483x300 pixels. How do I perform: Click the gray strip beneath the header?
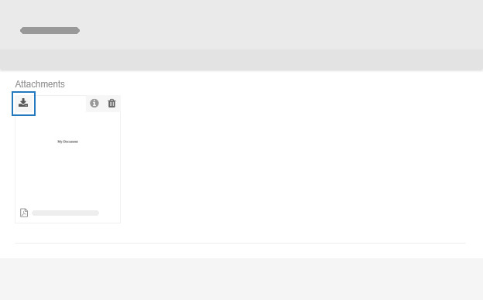tap(241, 60)
